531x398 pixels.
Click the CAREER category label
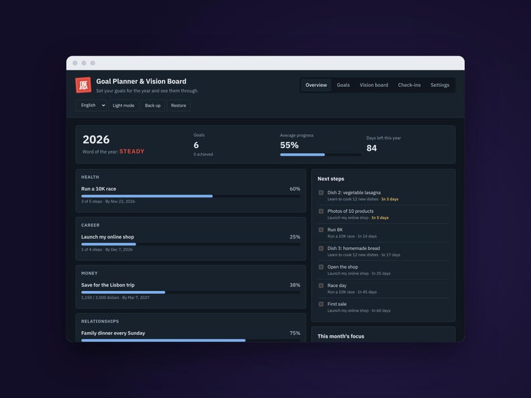click(90, 225)
